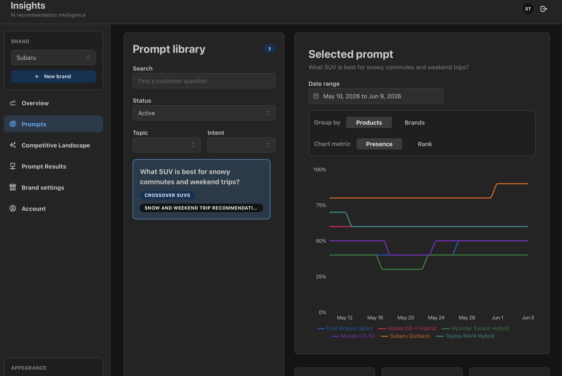Open the Status dropdown showing Active
The image size is (562, 376).
(204, 113)
